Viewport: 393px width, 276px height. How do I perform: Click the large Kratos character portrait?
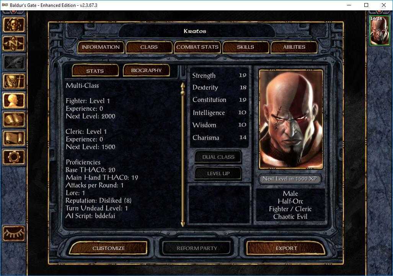coord(291,120)
